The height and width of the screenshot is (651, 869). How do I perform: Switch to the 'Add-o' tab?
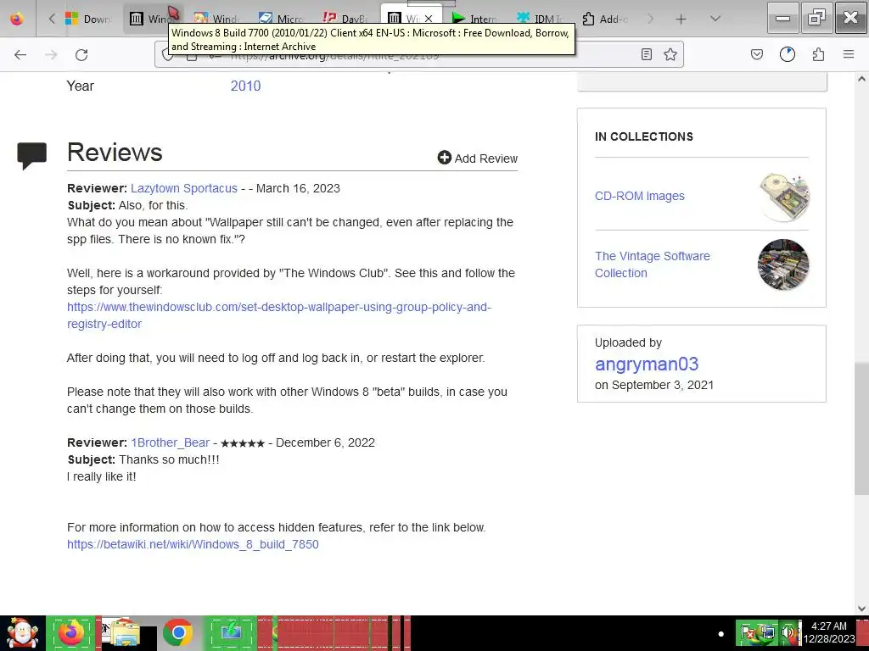click(x=603, y=19)
